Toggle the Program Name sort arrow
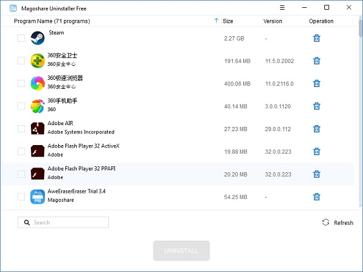The image size is (363, 272). pyautogui.click(x=217, y=21)
